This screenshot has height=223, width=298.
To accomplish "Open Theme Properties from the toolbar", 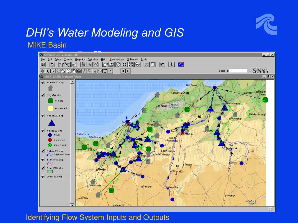I will click(x=61, y=65).
